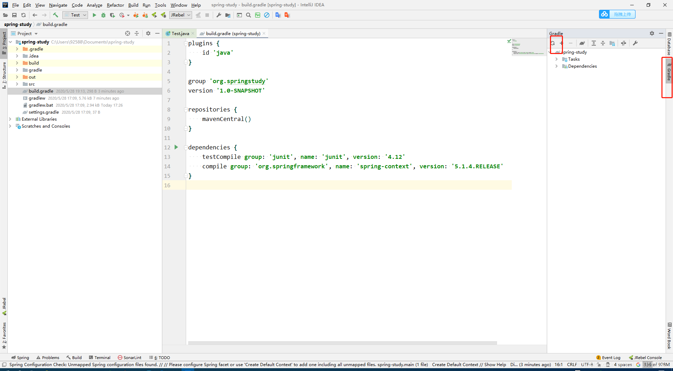The height and width of the screenshot is (371, 673).
Task: Run Test with coverage icon
Action: pos(113,15)
